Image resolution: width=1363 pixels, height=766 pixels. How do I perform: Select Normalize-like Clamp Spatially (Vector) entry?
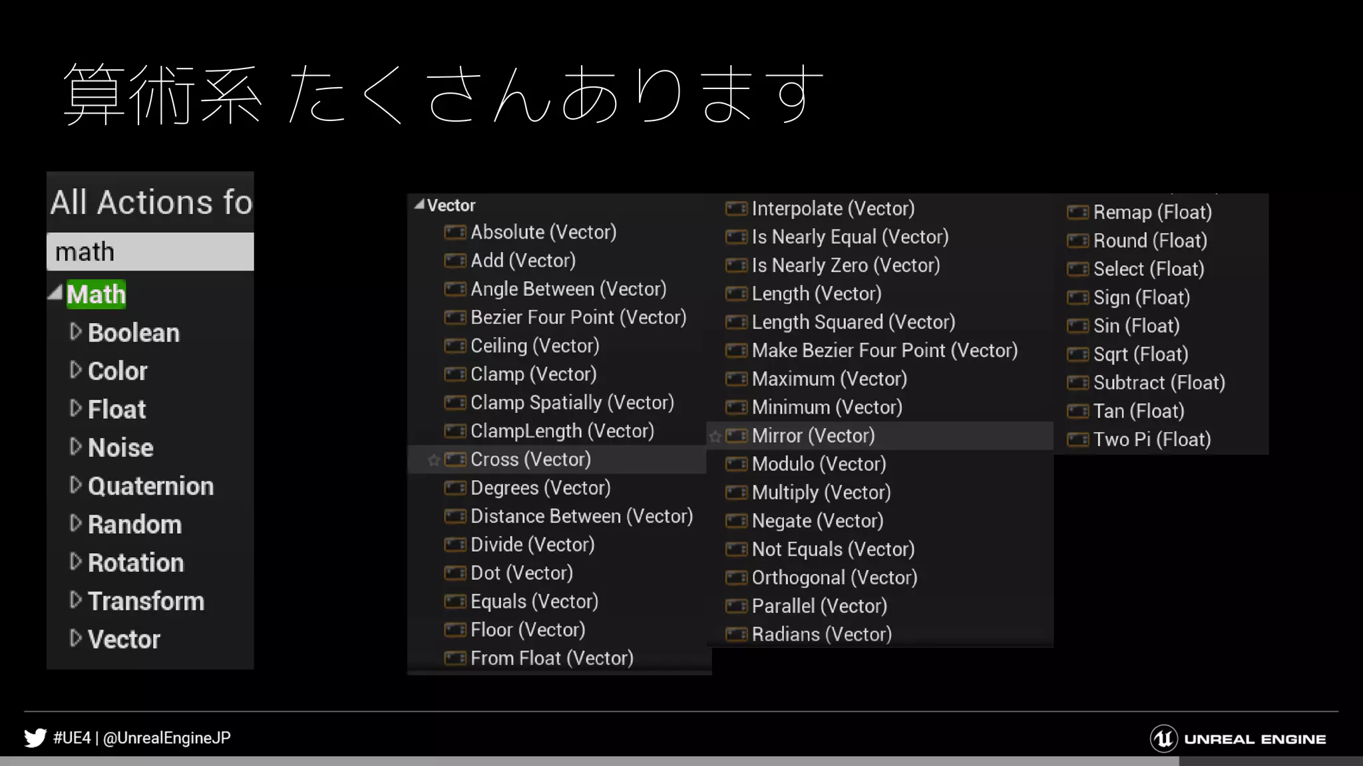[572, 403]
